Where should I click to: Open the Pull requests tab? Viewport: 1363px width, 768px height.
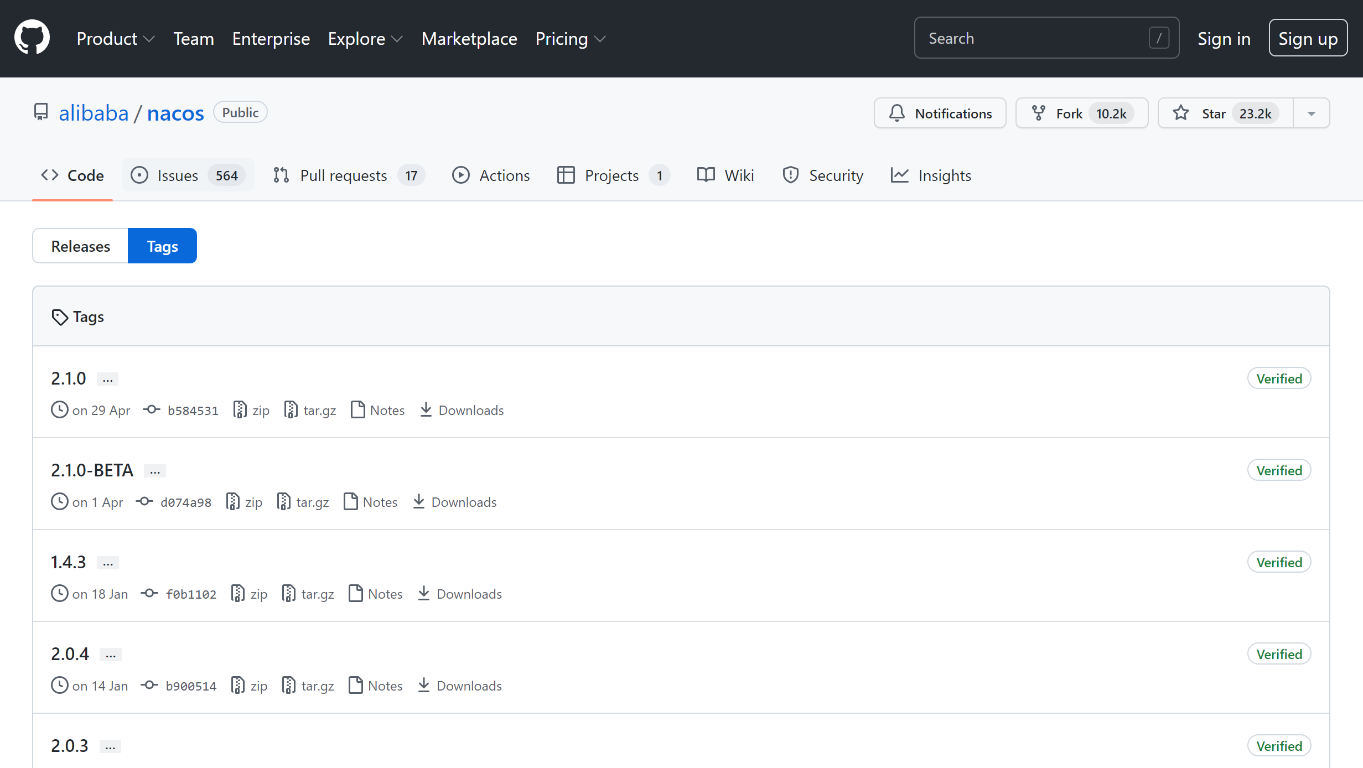349,175
